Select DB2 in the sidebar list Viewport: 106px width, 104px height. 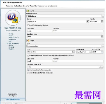[10, 41]
